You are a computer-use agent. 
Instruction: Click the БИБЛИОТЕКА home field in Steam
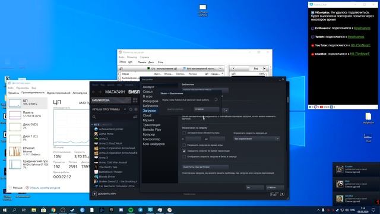coord(110,100)
